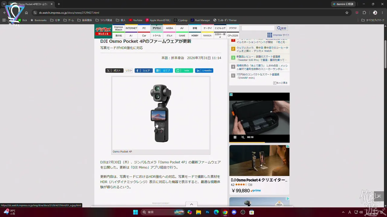Open the Impress Watch site tab
Viewport: 387px width, 217px height.
pyautogui.click(x=119, y=28)
